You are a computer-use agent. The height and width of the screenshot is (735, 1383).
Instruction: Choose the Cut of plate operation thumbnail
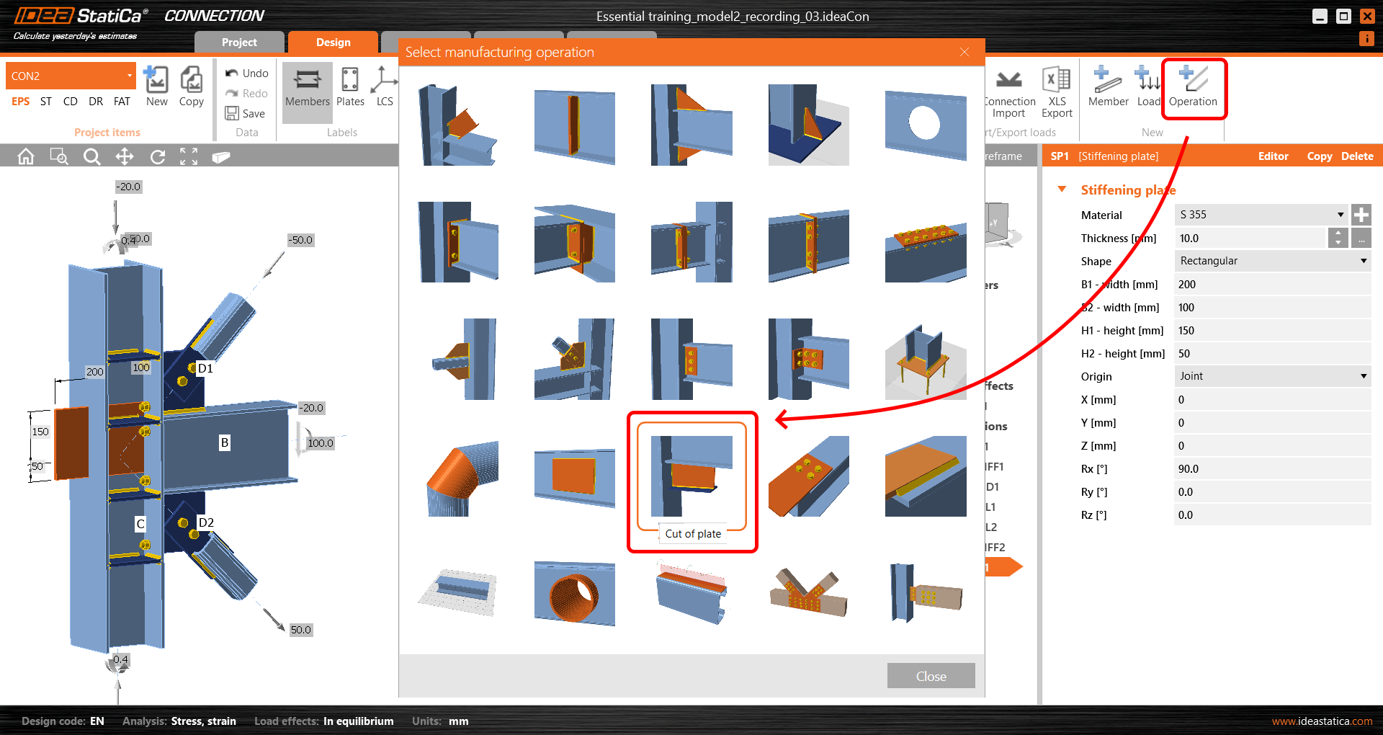point(691,476)
